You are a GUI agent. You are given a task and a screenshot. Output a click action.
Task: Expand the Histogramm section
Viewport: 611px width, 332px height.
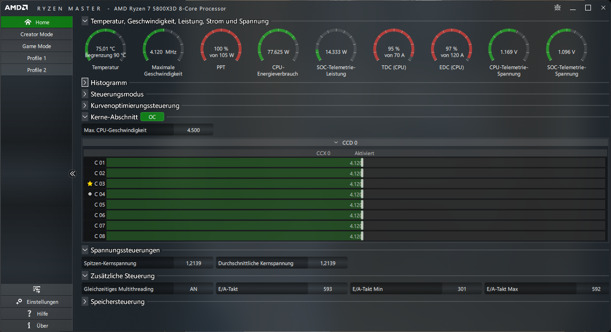point(85,83)
